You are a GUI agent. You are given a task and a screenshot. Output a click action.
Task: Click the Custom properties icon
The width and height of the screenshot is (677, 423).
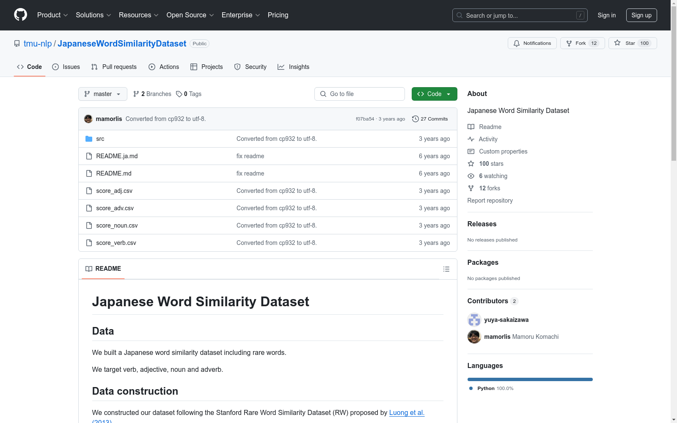(471, 151)
